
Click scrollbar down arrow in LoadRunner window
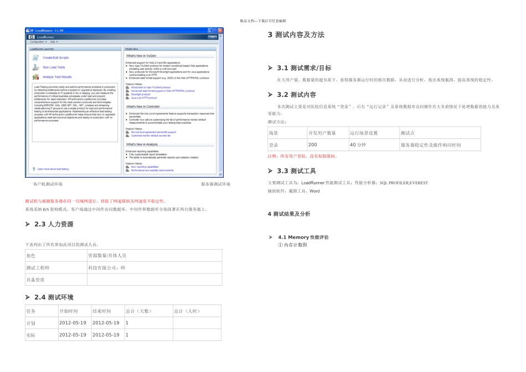(x=220, y=174)
